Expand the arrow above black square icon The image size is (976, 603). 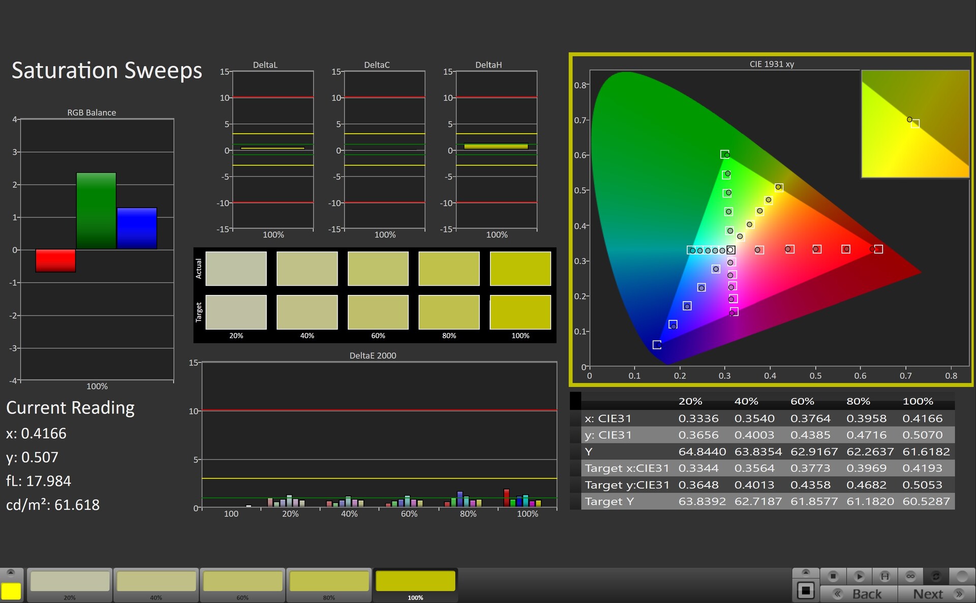click(806, 573)
